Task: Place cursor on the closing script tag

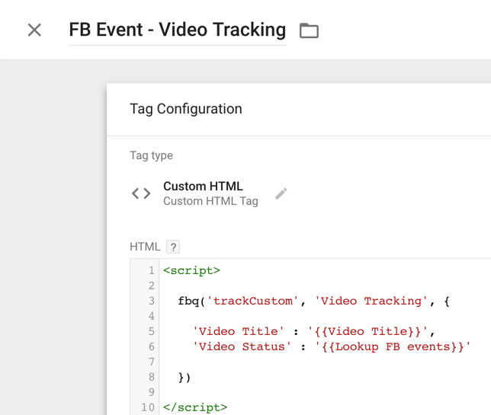Action: click(x=195, y=407)
